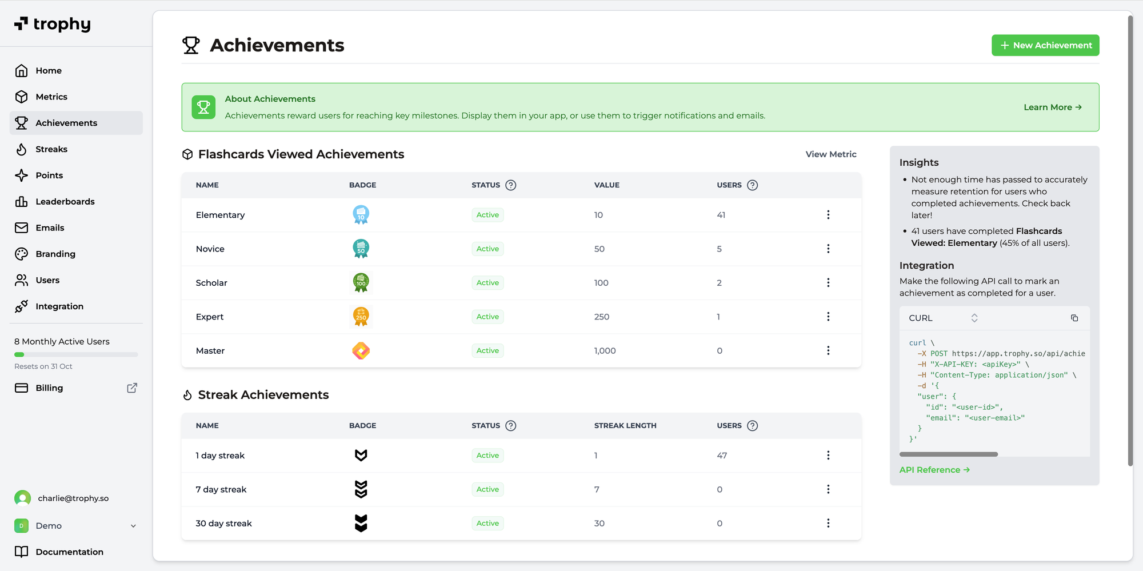The width and height of the screenshot is (1143, 571).
Task: Select the Leaderboards bar chart icon
Action: pyautogui.click(x=21, y=201)
